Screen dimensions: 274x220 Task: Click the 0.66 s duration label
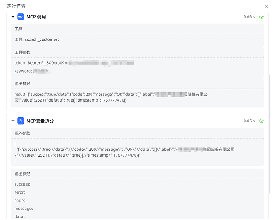coord(248,17)
